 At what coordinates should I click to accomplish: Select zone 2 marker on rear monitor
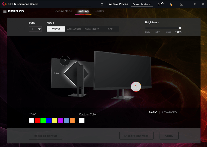pos(65,61)
